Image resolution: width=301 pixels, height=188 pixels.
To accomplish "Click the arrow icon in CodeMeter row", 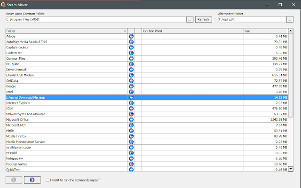I will pos(131,53).
